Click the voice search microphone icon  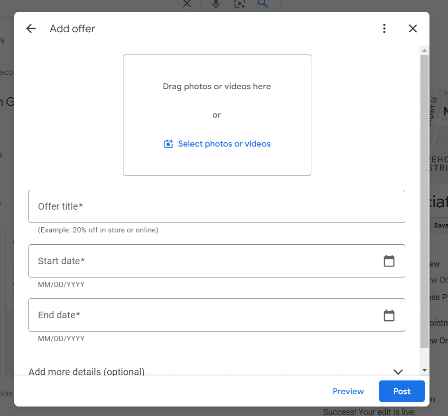pos(216,4)
